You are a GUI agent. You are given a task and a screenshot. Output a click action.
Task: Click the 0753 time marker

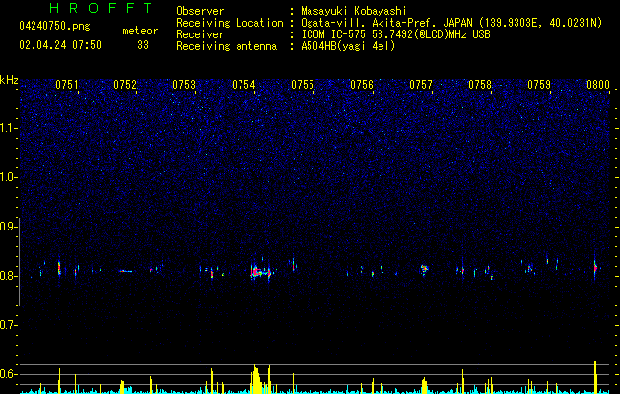coord(184,85)
